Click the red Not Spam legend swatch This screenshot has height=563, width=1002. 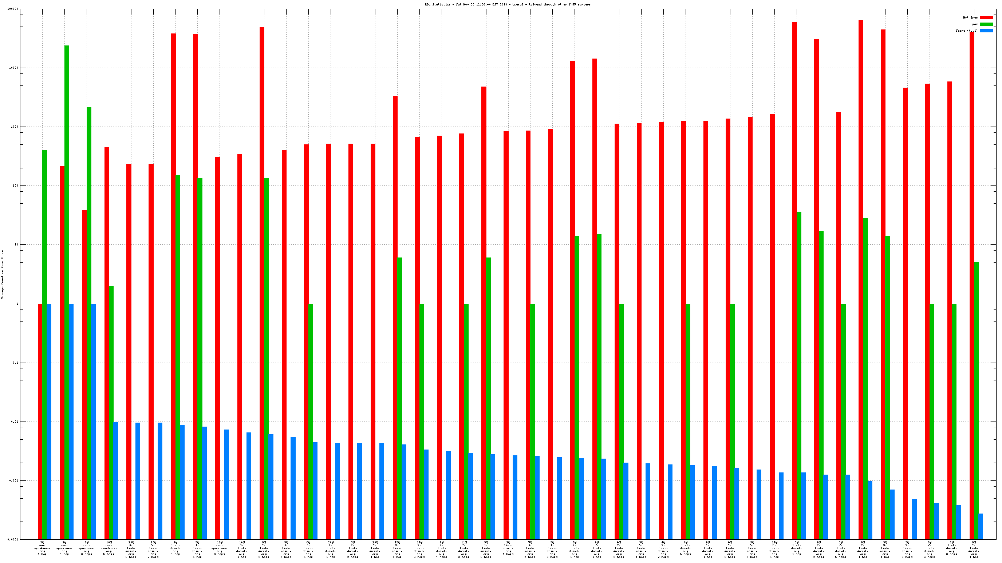pos(986,17)
